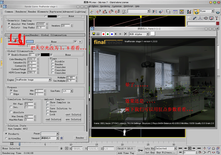Switch to the Common tab
Image resolution: width=221 pixels, height=155 pixels.
(9, 12)
